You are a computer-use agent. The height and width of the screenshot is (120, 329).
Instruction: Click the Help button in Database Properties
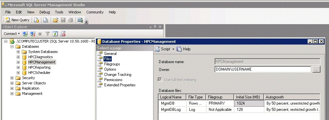[x=184, y=49]
